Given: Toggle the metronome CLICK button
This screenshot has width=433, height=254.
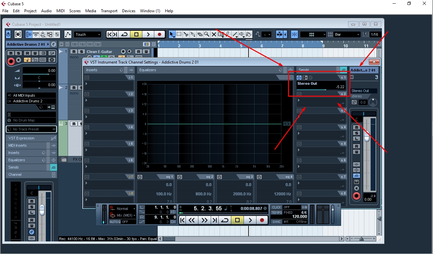Looking at the screenshot, I should coord(276,207).
